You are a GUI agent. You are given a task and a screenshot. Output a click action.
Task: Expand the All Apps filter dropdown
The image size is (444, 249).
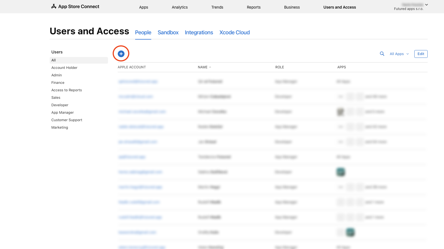[399, 54]
